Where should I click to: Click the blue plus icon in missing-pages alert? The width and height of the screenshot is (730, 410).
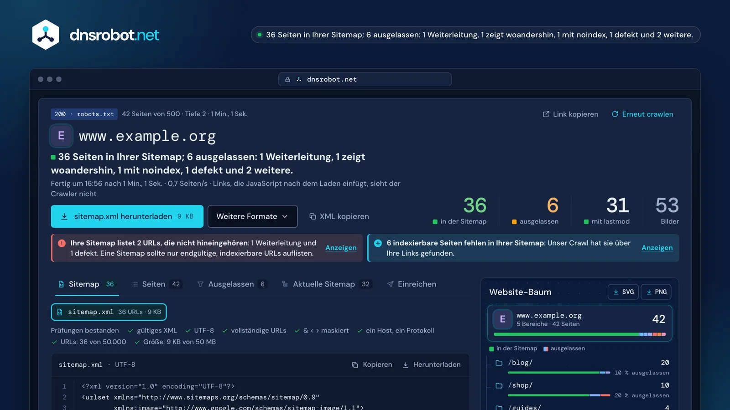[x=378, y=243]
